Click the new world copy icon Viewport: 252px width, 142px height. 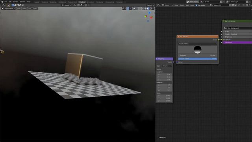pos(233,5)
